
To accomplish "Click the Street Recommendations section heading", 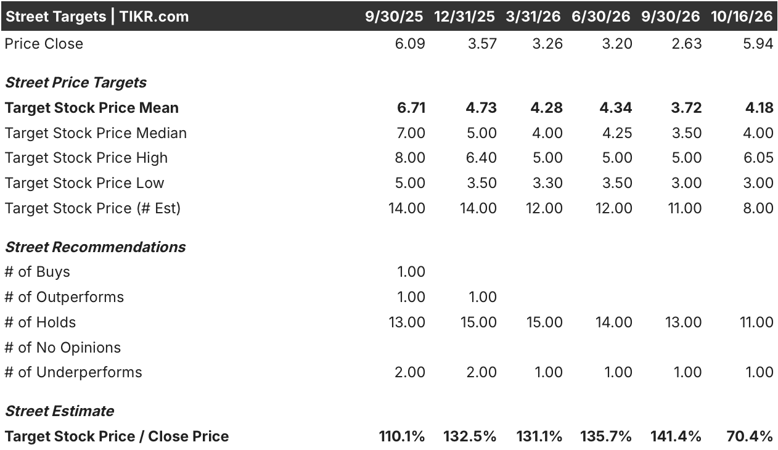I will pyautogui.click(x=95, y=247).
